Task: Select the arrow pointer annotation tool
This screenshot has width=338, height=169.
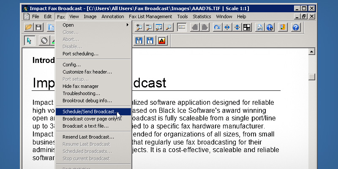Action: click(x=29, y=41)
